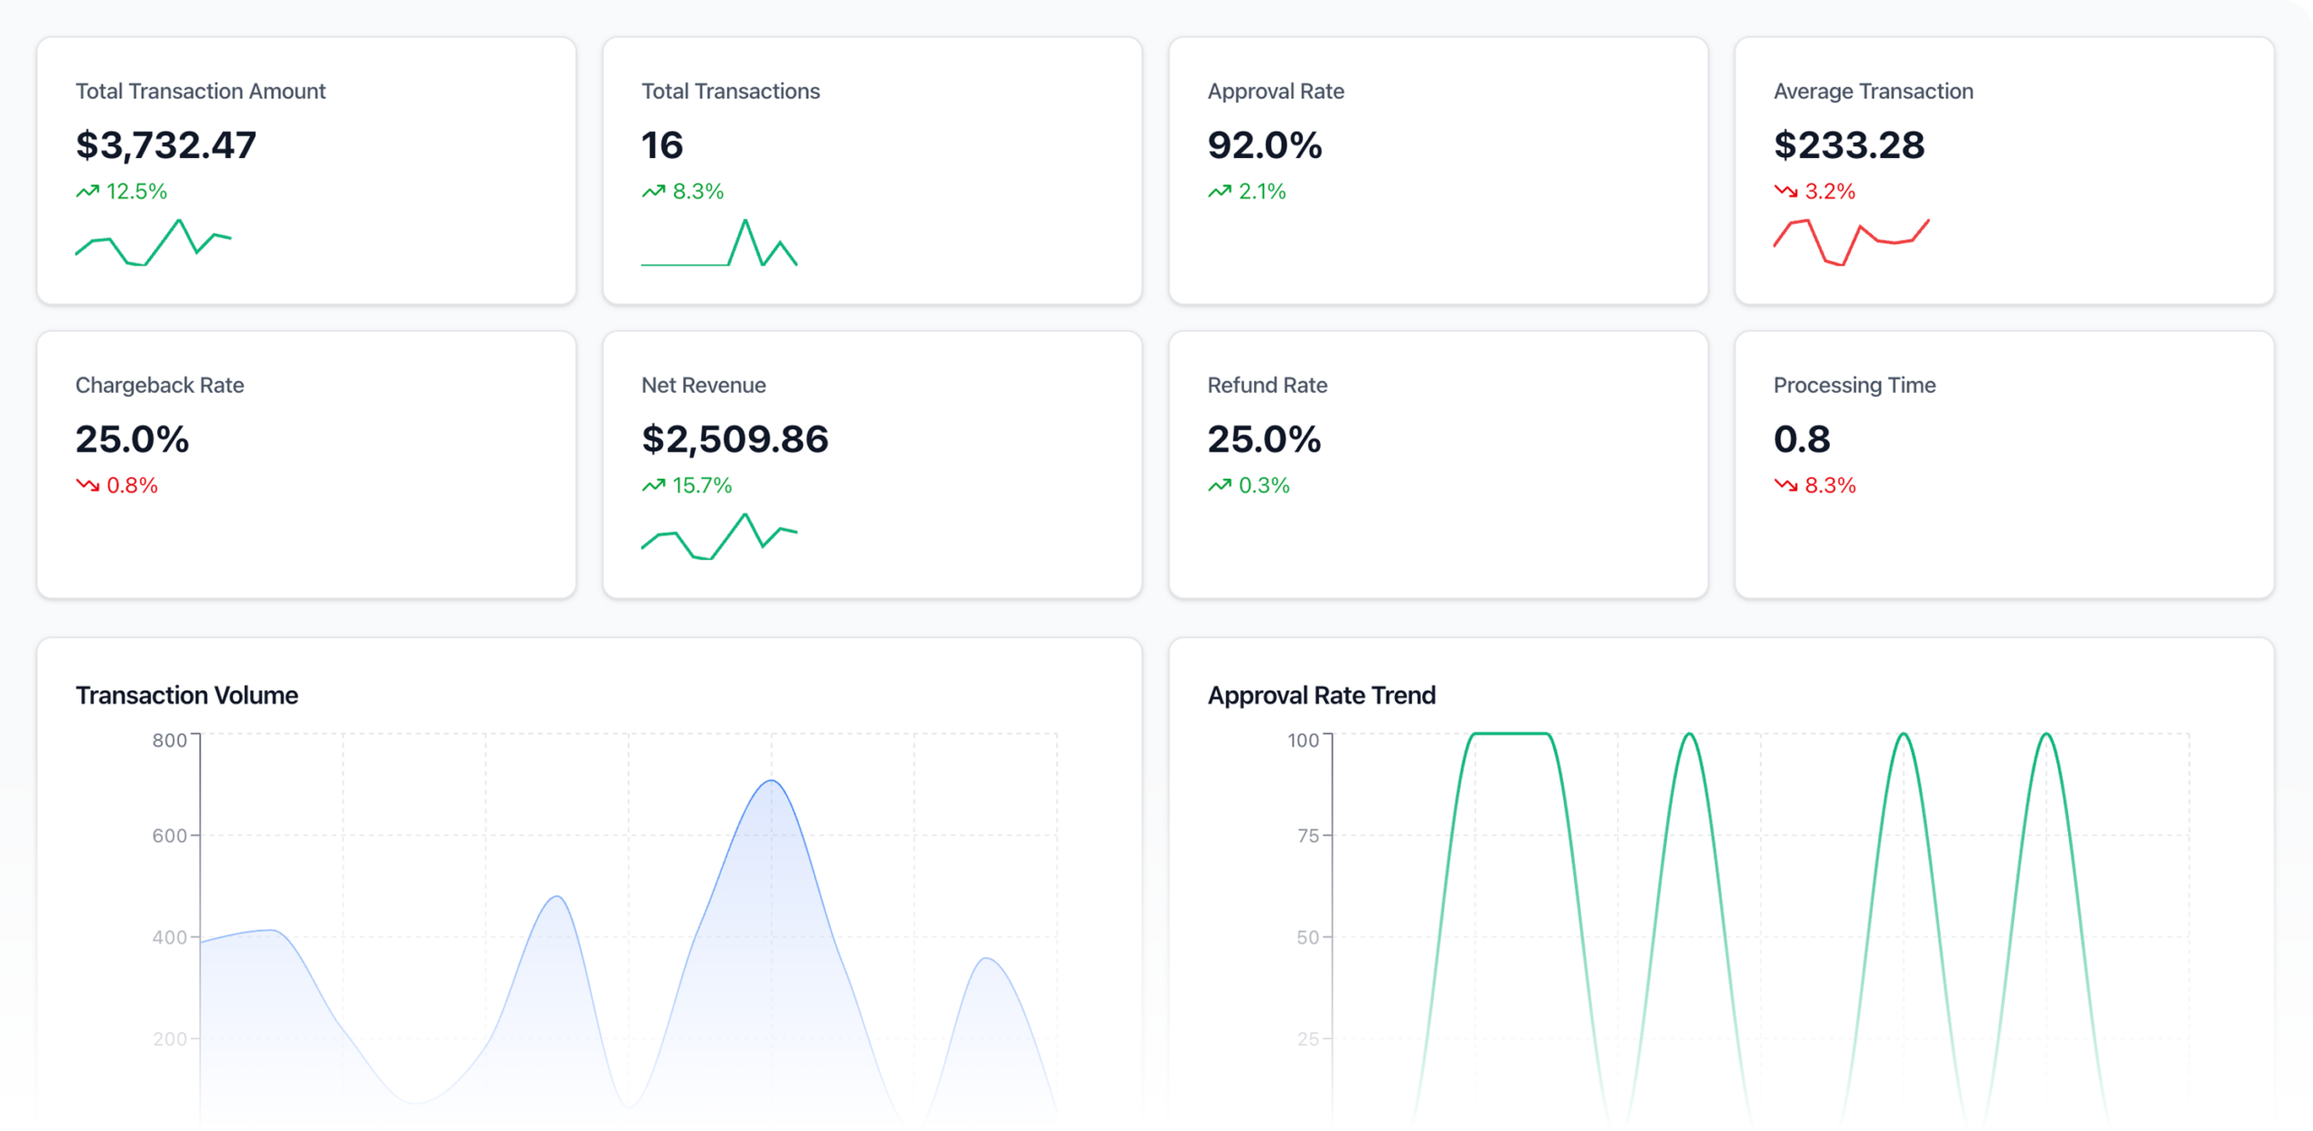Click the Approval Rate Trend chart title
Image resolution: width=2313 pixels, height=1131 pixels.
point(1321,695)
